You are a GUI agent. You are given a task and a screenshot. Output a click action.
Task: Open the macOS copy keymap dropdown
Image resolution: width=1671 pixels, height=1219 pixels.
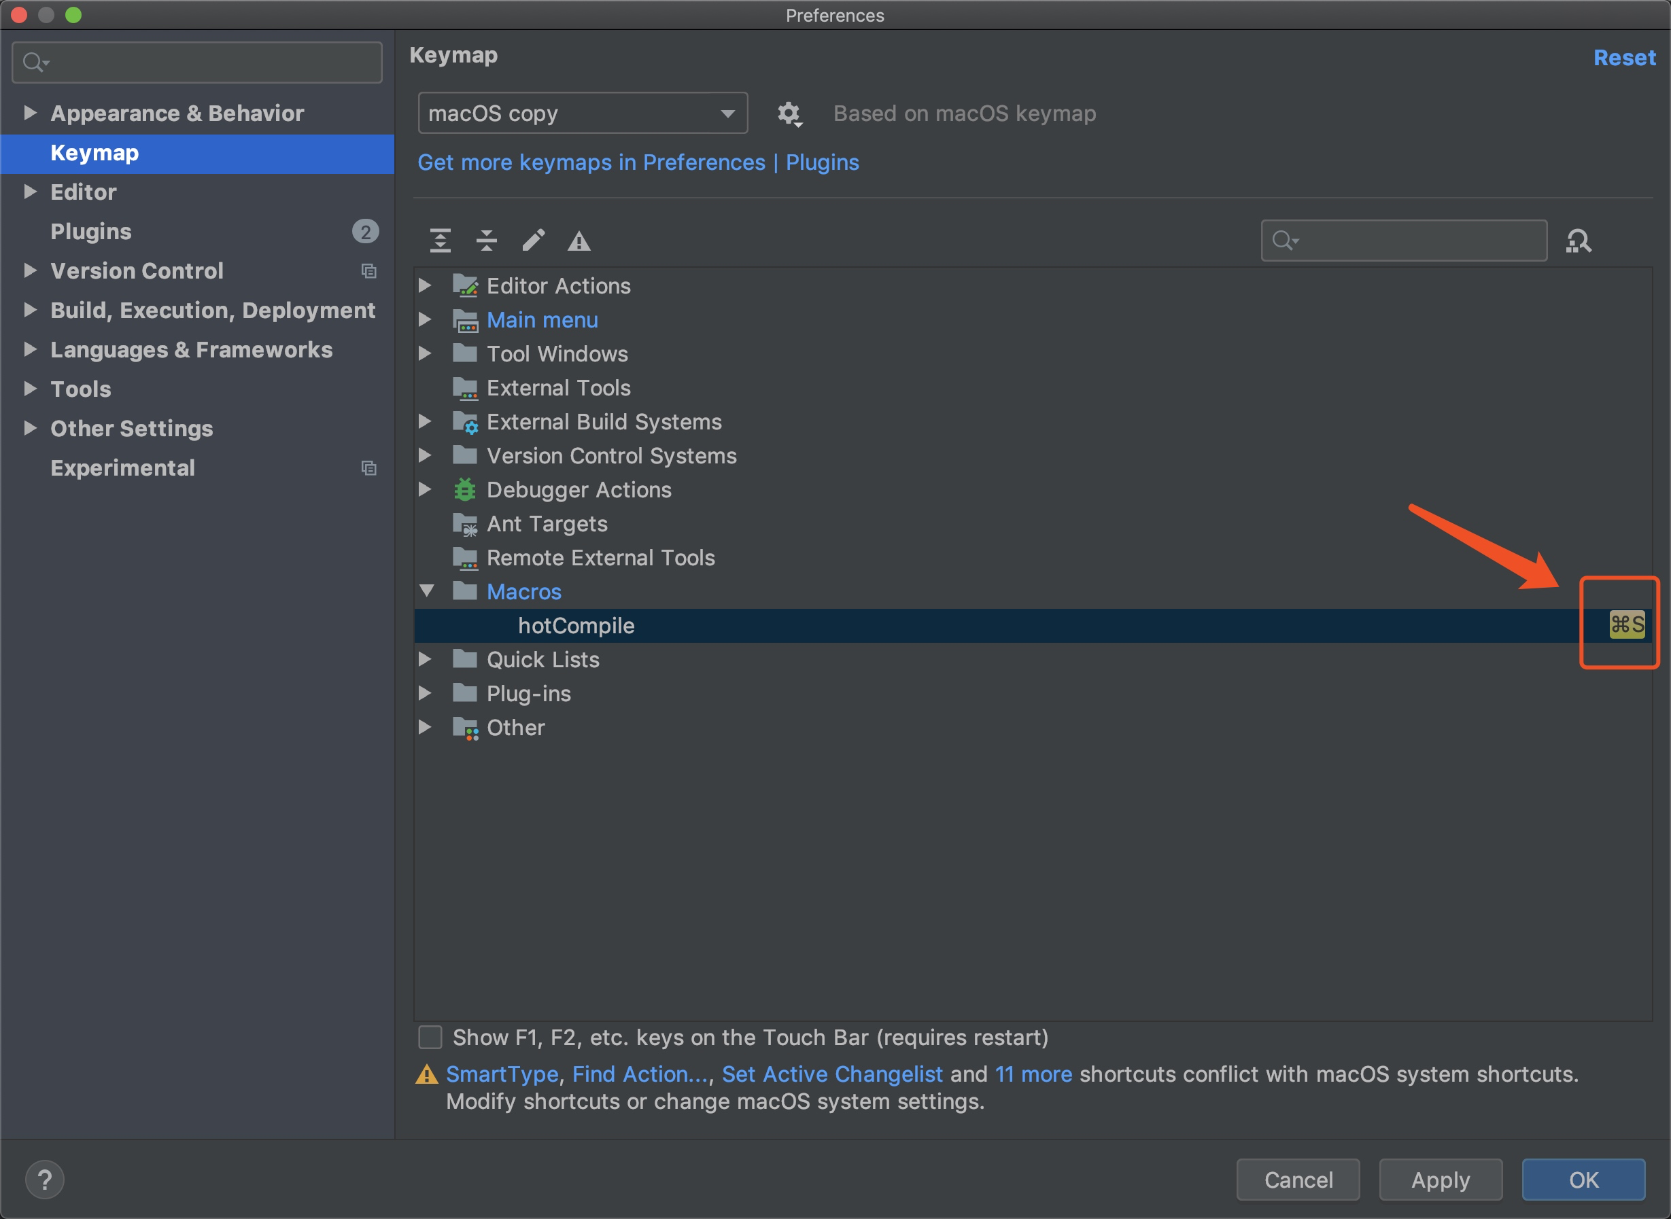582,113
